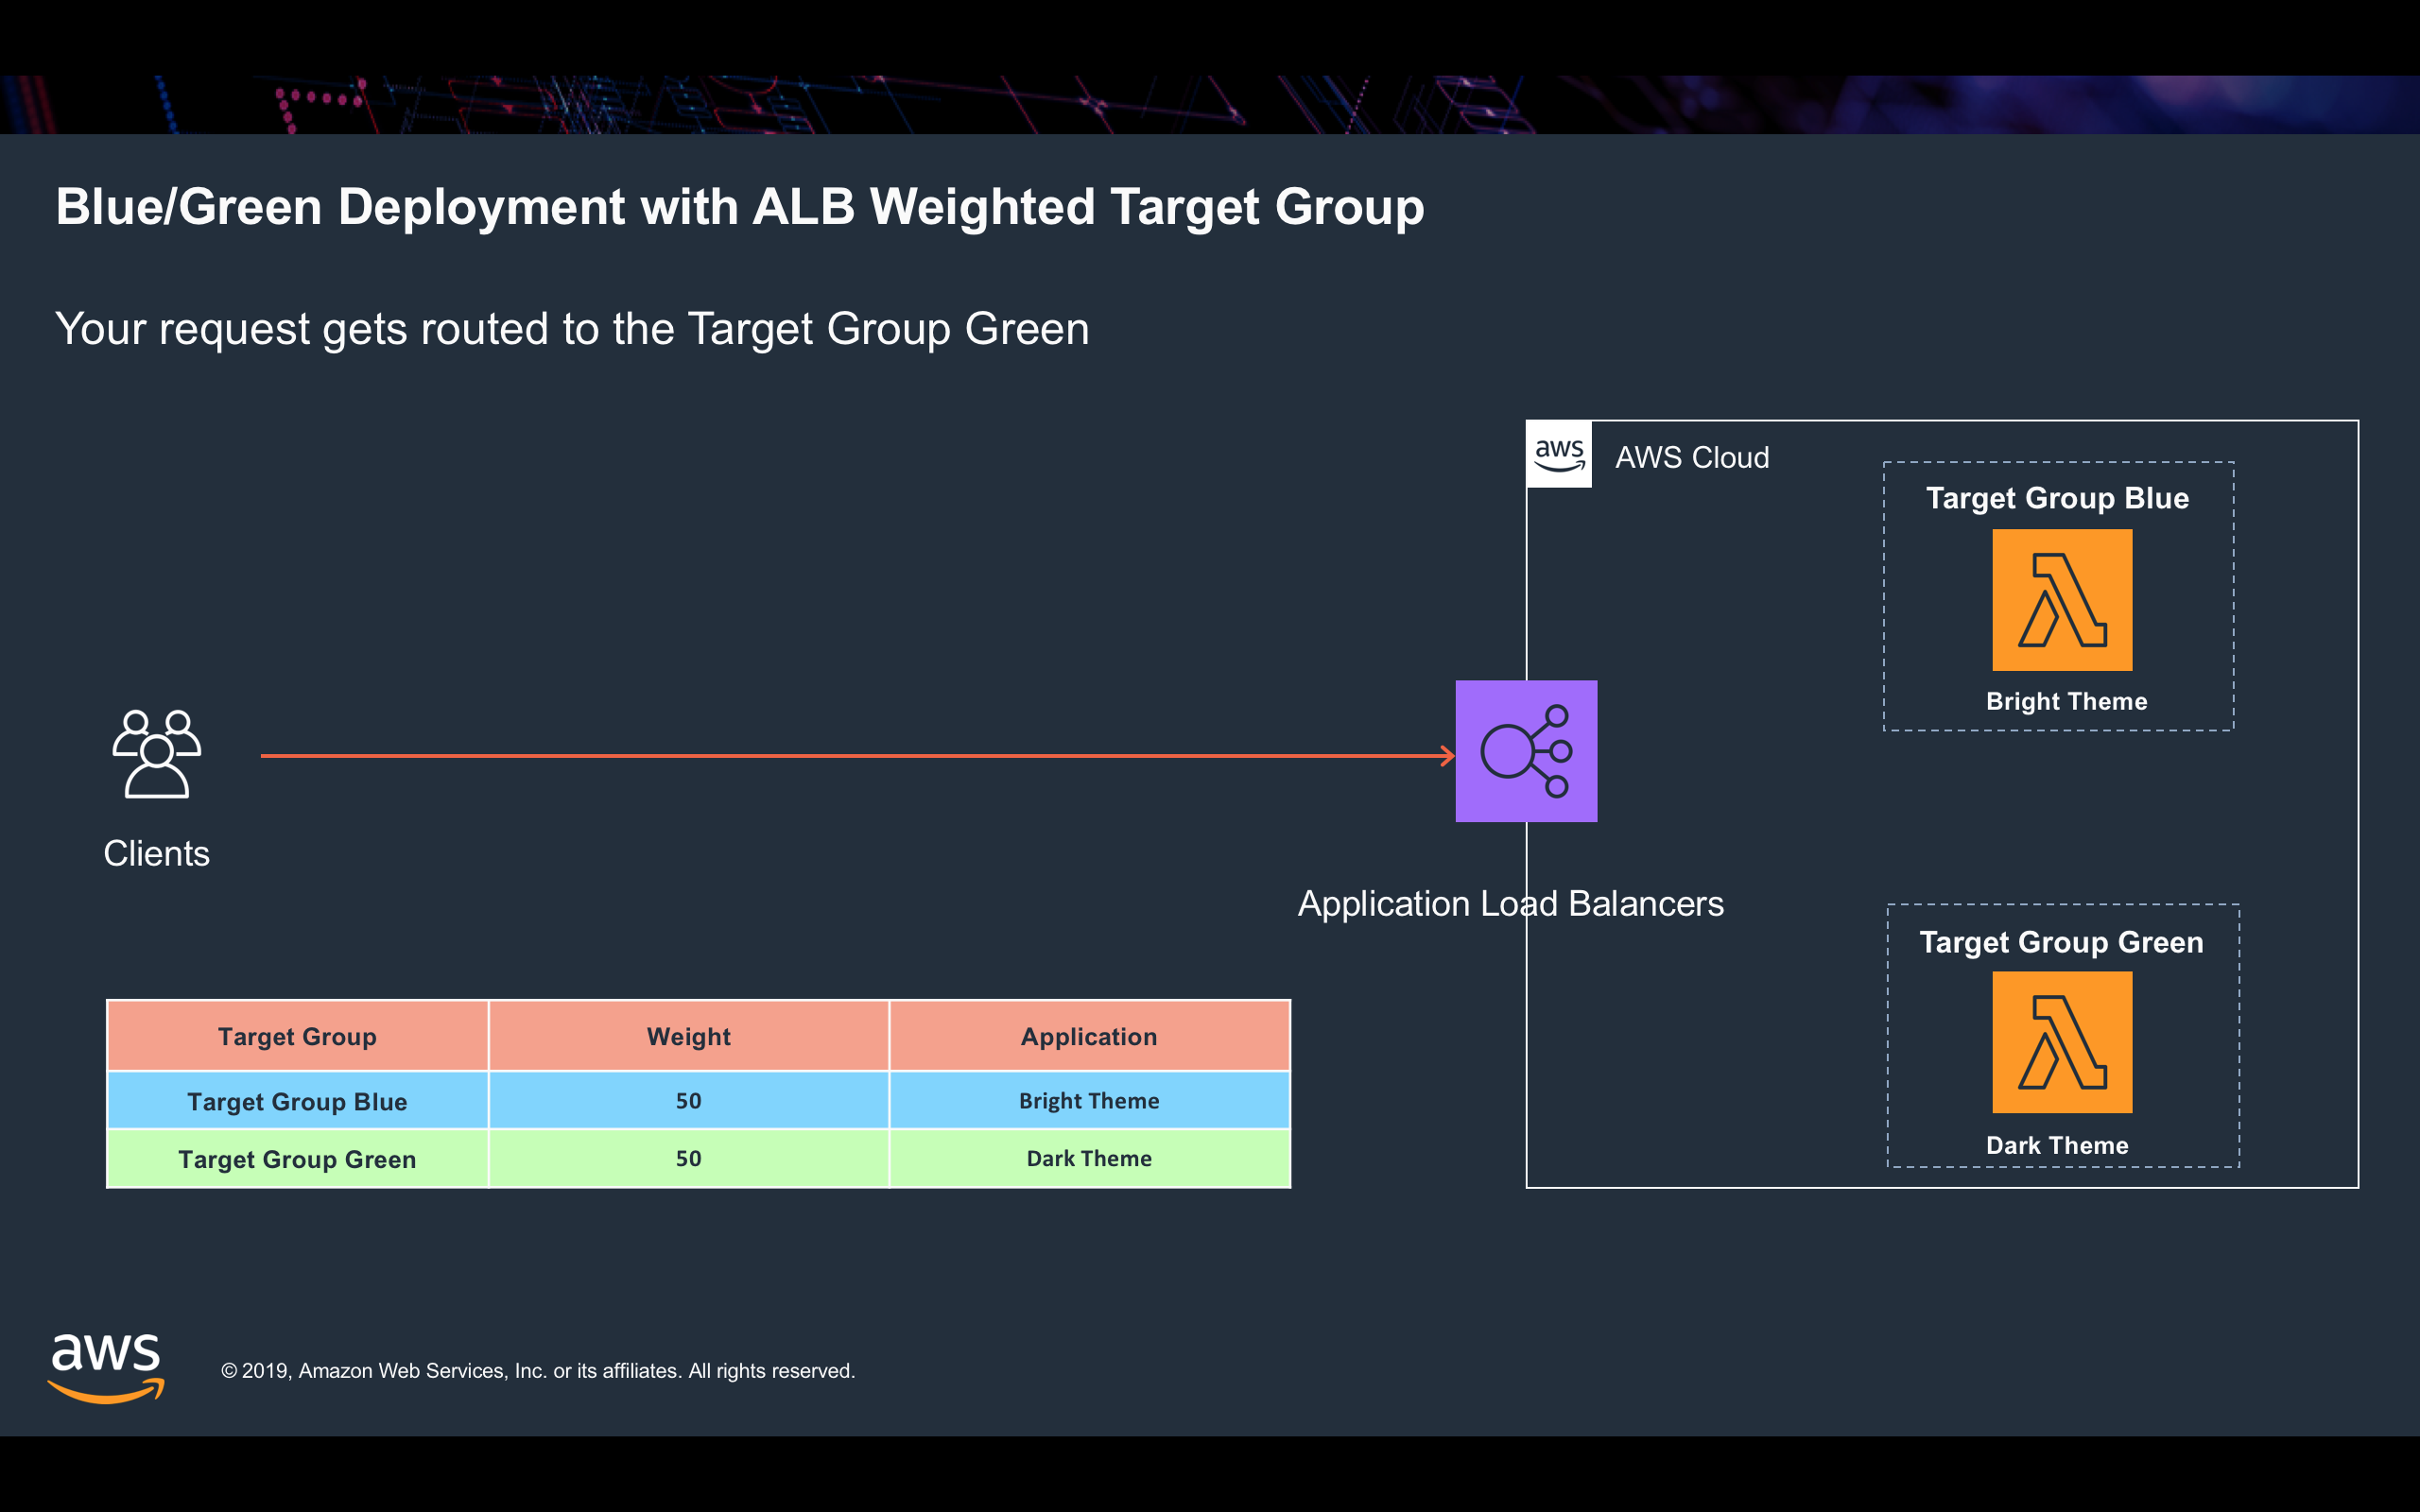Select the Target Group header cell
This screenshot has height=1512, width=2420.
297,1037
